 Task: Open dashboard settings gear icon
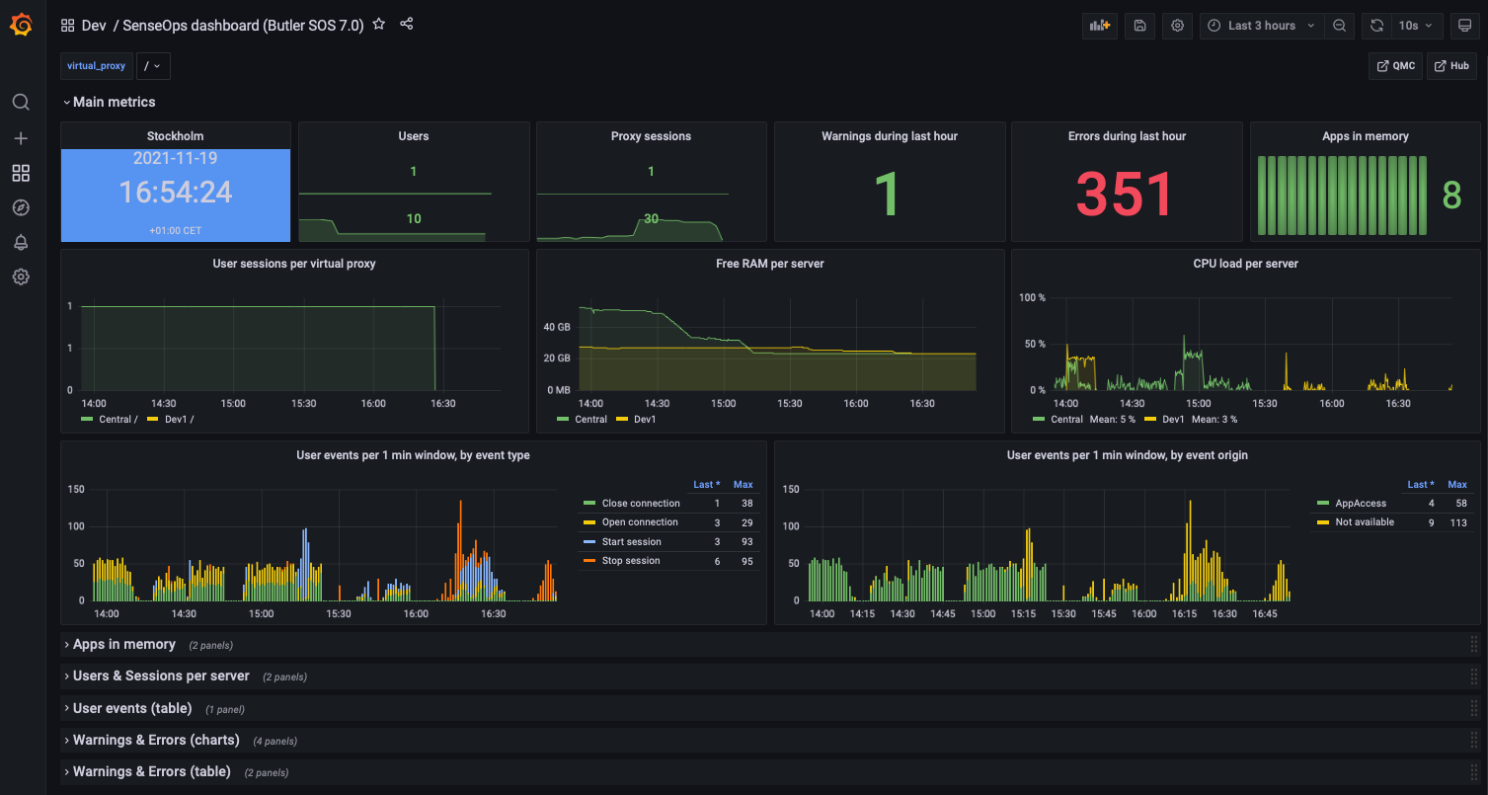click(x=1176, y=25)
